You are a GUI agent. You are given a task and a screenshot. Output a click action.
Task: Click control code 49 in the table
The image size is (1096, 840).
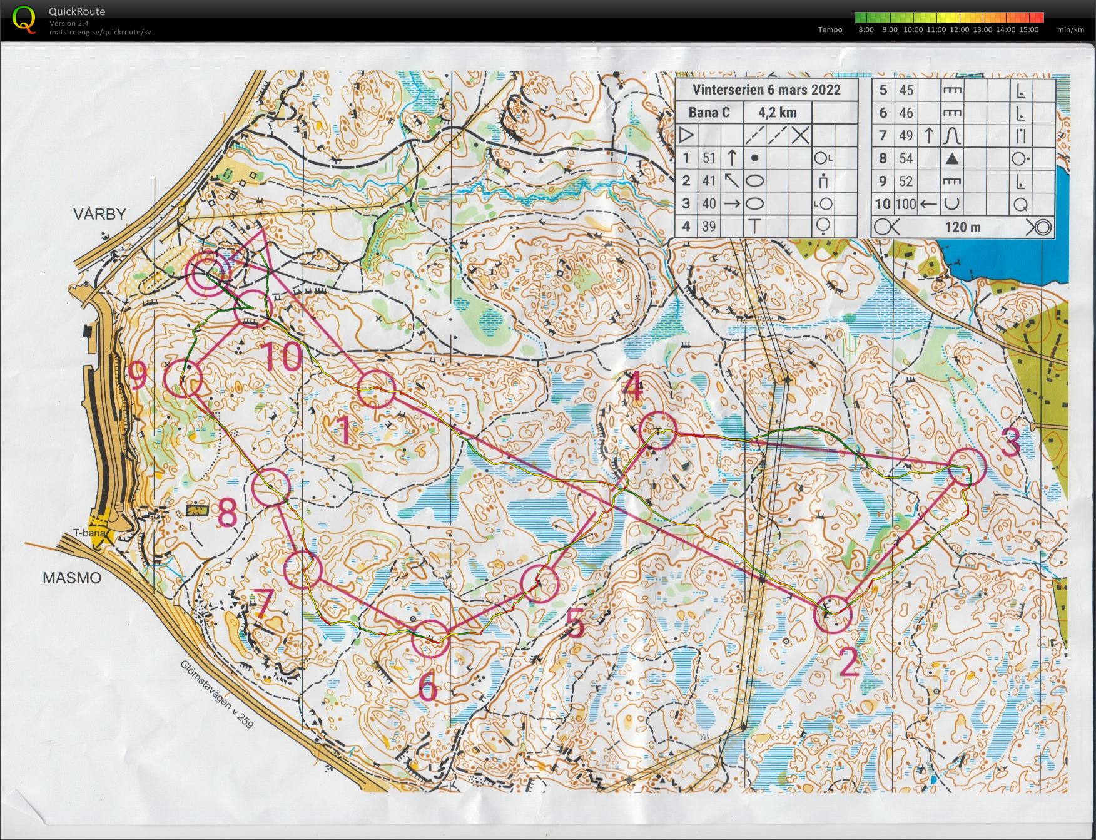906,135
